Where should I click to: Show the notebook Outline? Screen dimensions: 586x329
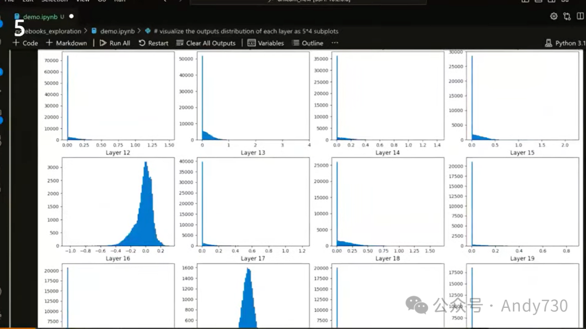pyautogui.click(x=308, y=43)
